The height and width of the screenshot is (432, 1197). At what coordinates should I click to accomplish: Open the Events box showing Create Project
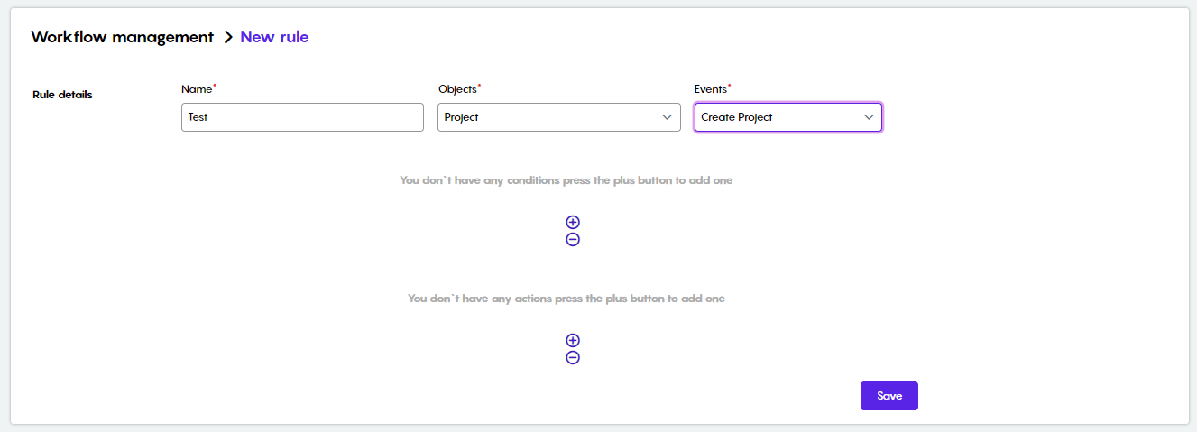pos(788,117)
